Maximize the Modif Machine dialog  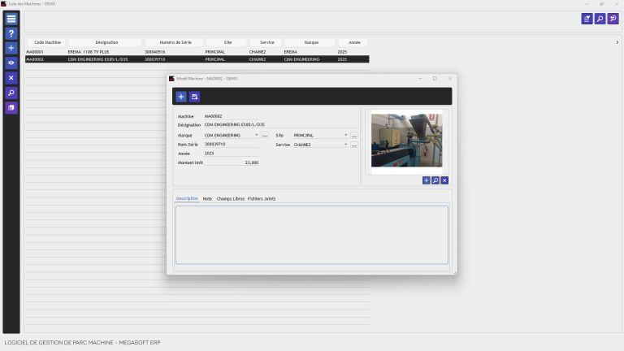435,78
